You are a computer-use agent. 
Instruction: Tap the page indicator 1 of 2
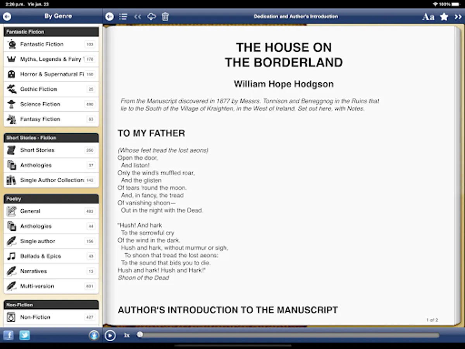tap(432, 320)
